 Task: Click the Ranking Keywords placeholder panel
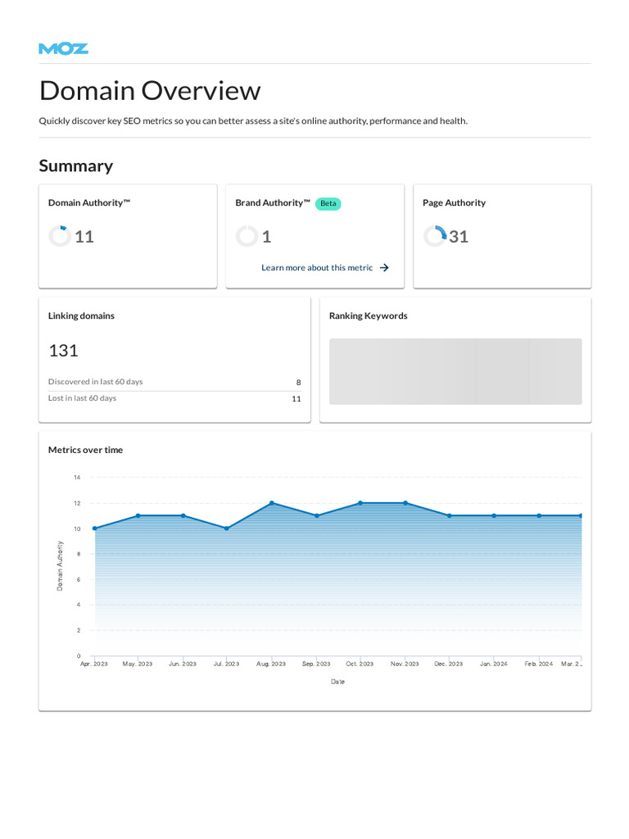point(455,371)
